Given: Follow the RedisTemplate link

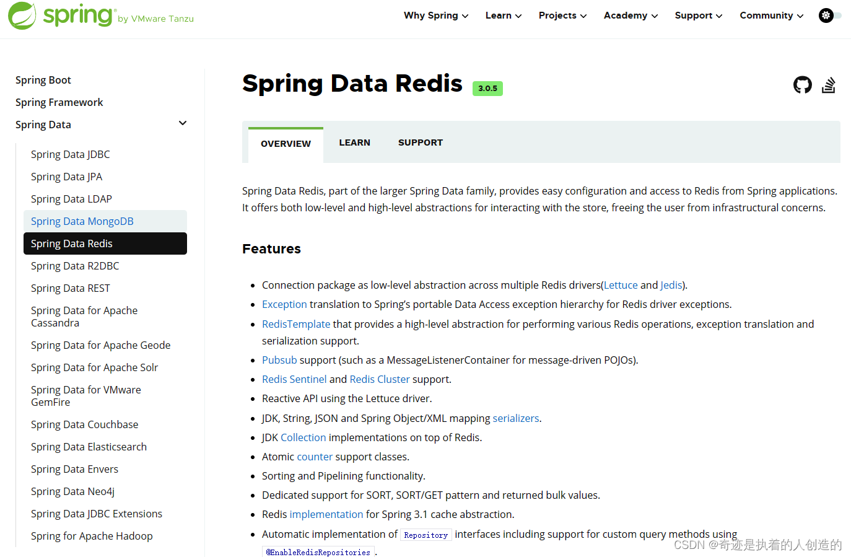Looking at the screenshot, I should click(296, 324).
